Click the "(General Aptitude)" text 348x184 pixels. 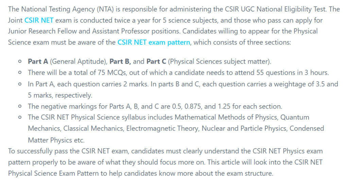coord(79,62)
